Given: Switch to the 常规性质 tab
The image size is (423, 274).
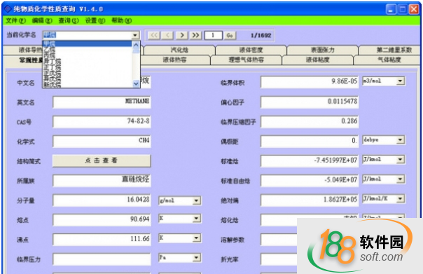Looking at the screenshot, I should click(23, 60).
